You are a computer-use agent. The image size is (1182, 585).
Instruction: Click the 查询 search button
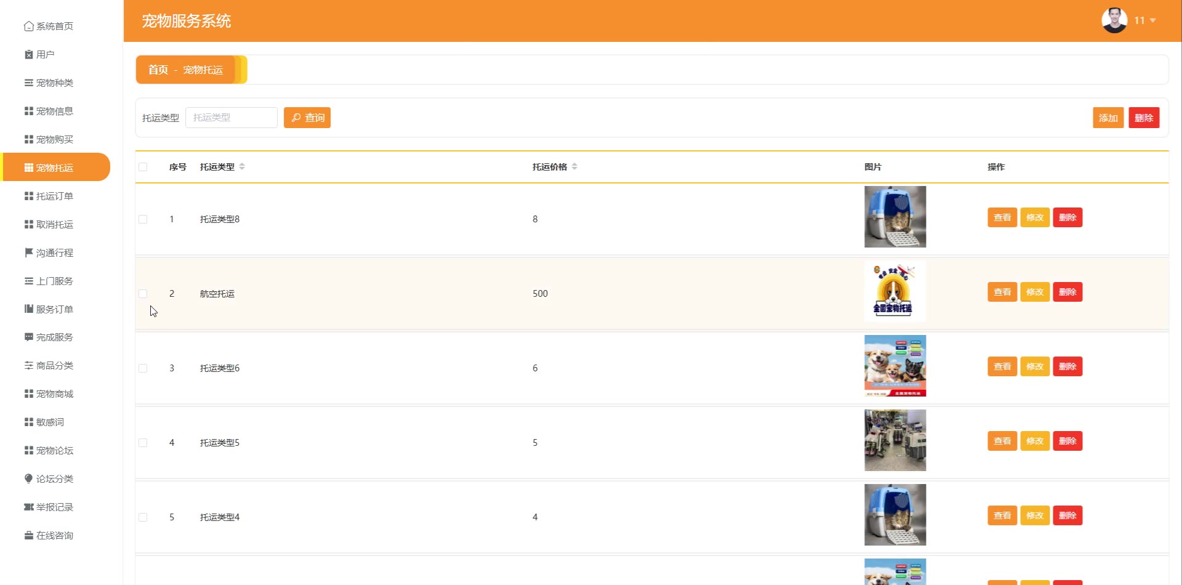tap(307, 118)
